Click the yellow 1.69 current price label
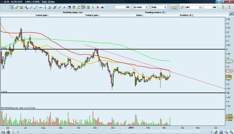Viewport: 234px width, 134px height. (229, 77)
